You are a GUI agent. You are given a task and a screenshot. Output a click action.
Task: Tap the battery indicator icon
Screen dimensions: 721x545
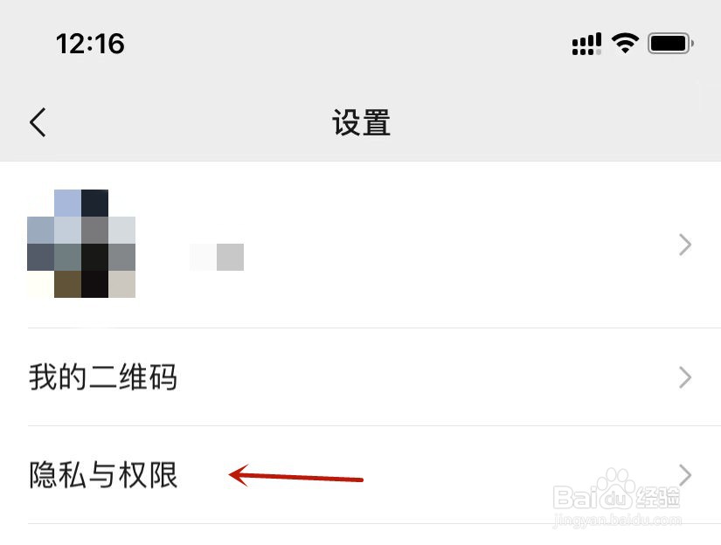click(670, 44)
